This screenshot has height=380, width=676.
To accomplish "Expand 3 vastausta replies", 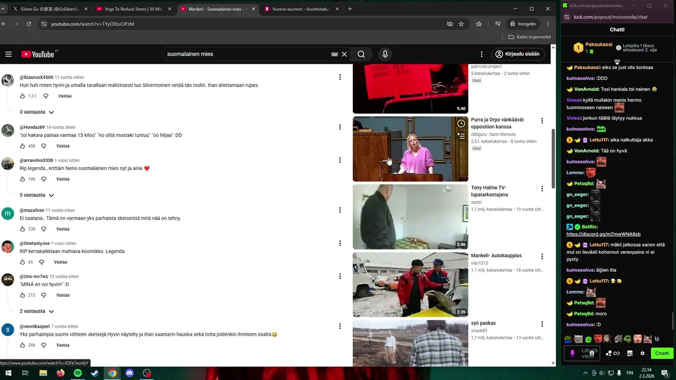I will coord(37,112).
